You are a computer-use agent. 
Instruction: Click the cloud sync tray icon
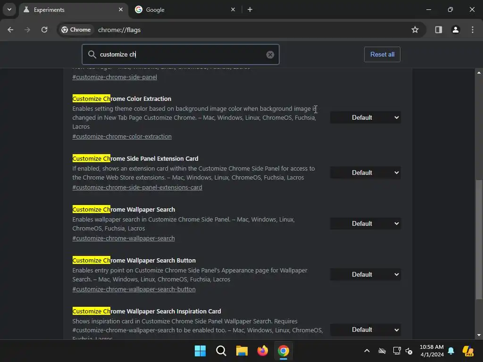(x=382, y=351)
